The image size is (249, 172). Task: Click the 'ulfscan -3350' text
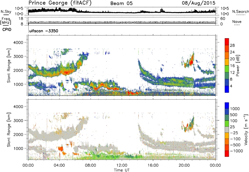(x=44, y=31)
